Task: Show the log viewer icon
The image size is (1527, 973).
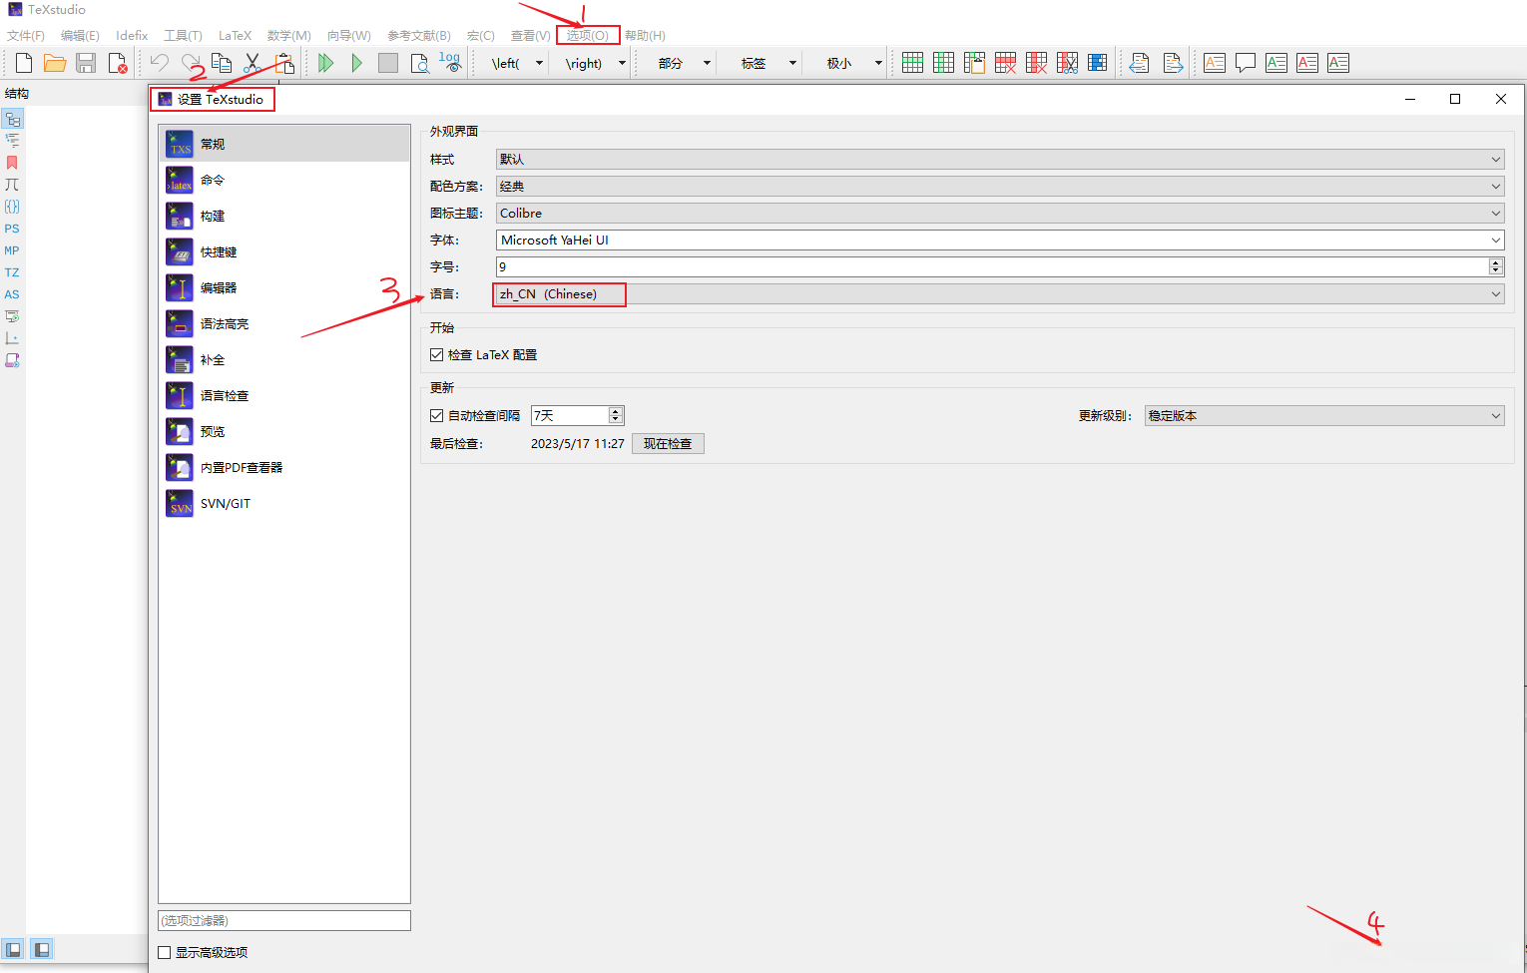Action: click(x=450, y=63)
